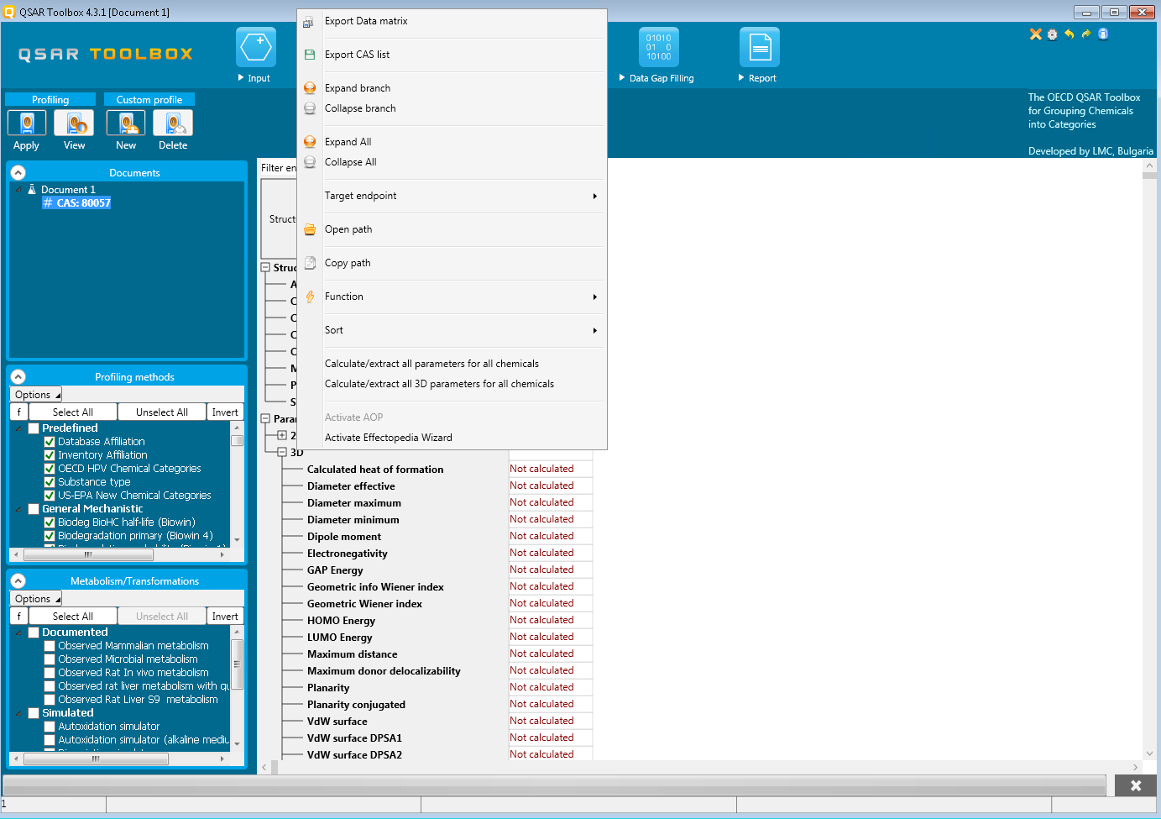Collapse the 3D parameters tree node
Image resolution: width=1161 pixels, height=819 pixels.
[x=282, y=452]
